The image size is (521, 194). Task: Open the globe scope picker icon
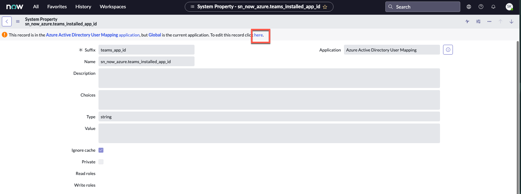(469, 7)
